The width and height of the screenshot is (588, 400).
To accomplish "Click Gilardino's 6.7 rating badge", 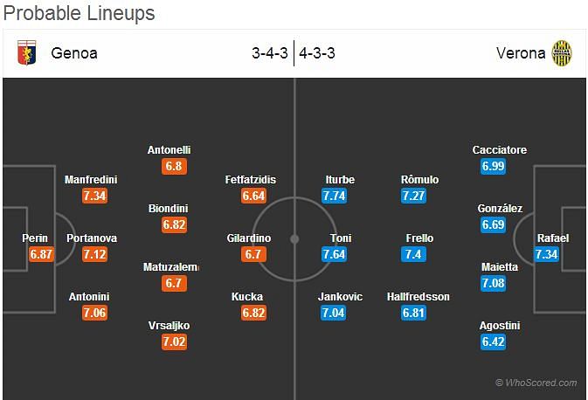I will pyautogui.click(x=253, y=254).
